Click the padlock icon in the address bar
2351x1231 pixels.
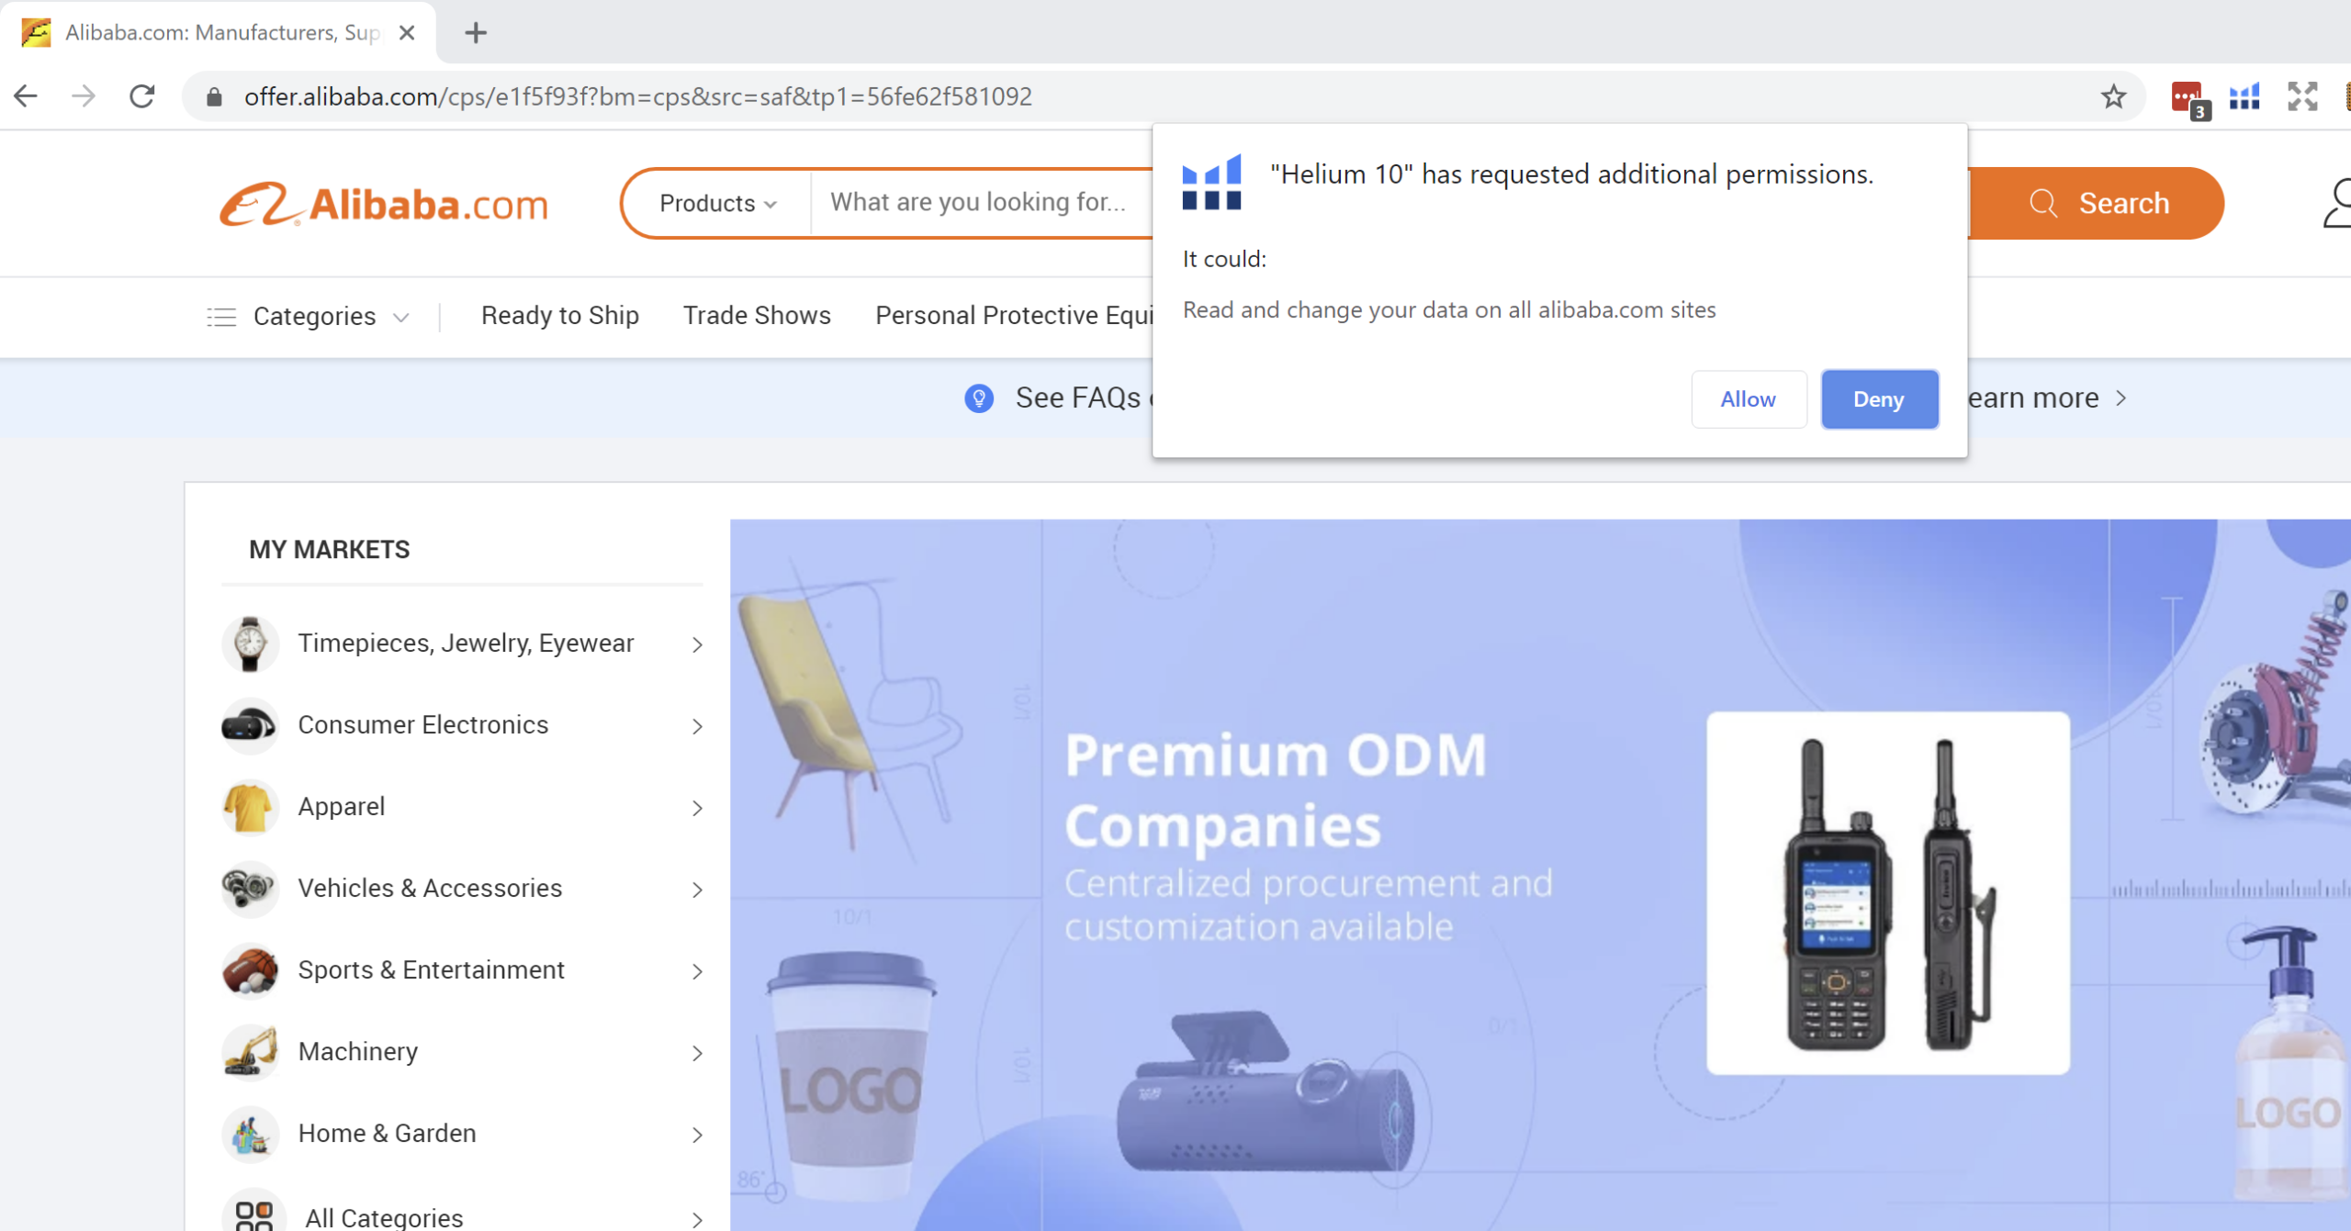pos(213,95)
